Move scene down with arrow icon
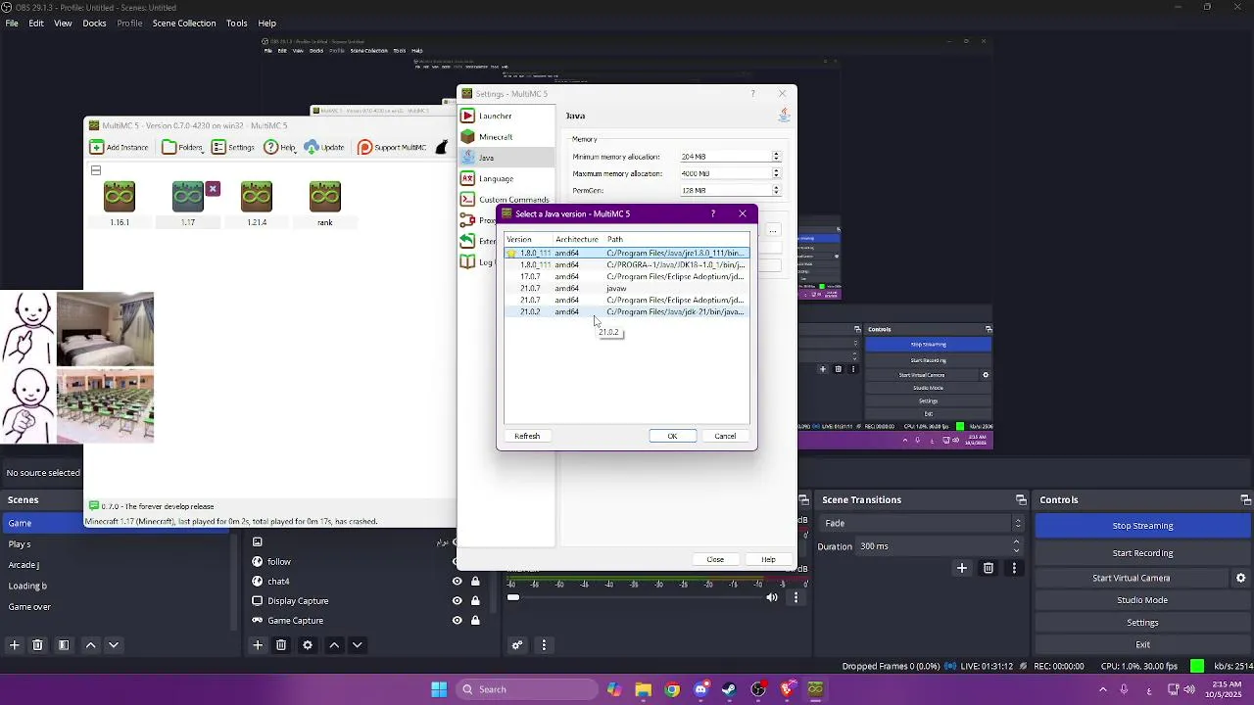Viewport: 1254px width, 705px height. (114, 645)
